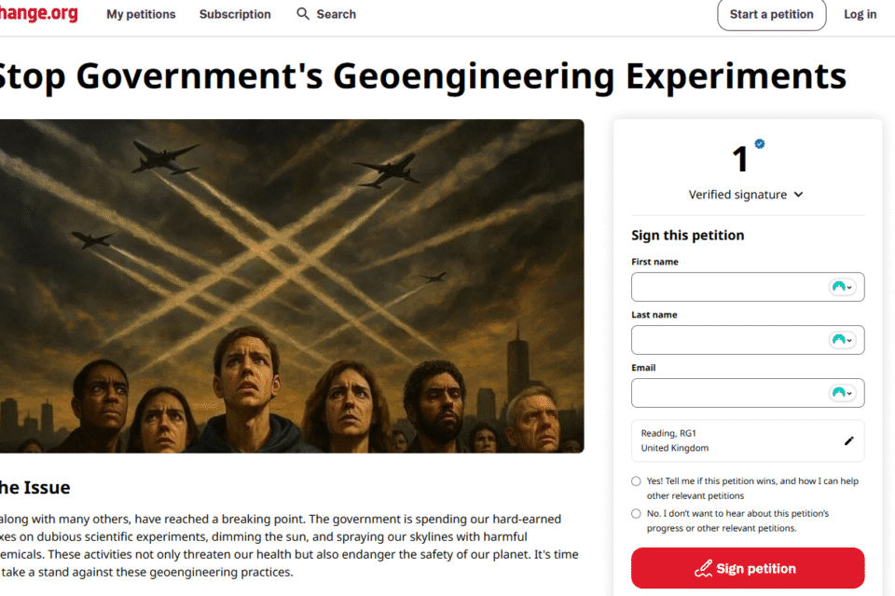Click the autofill icon in the First name field

pyautogui.click(x=838, y=287)
